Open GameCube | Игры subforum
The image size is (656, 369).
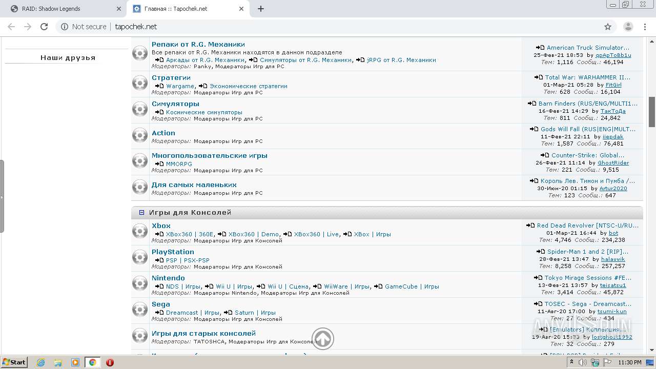pos(412,286)
